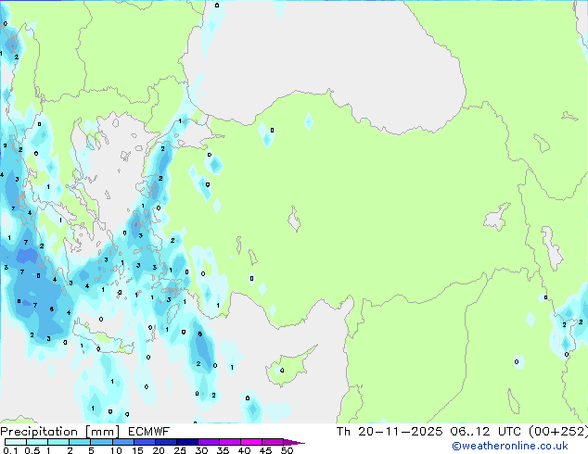Select the 0.5–1 mm legend color box
588x454 pixels.
pyautogui.click(x=37, y=442)
